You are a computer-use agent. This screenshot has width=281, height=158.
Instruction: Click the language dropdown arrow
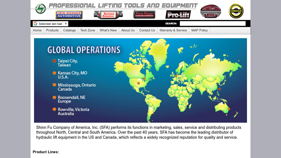[x=66, y=24]
